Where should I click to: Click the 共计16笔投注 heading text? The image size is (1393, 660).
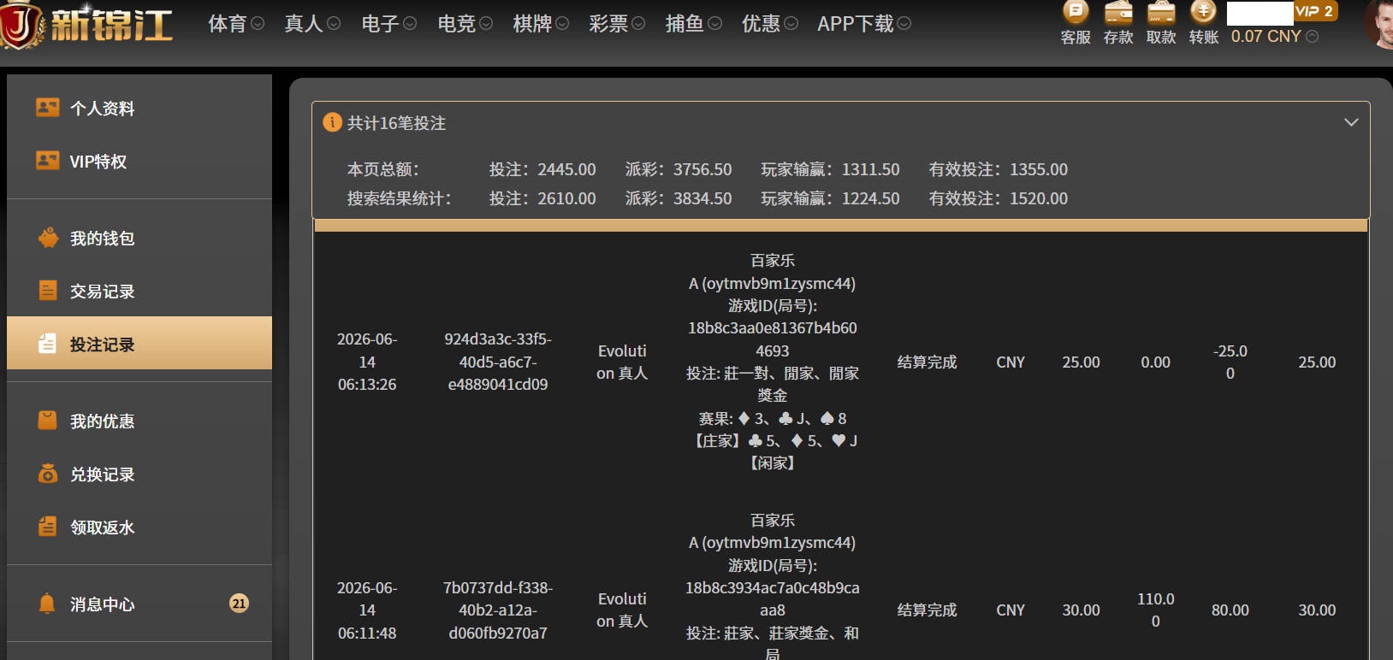pyautogui.click(x=396, y=123)
